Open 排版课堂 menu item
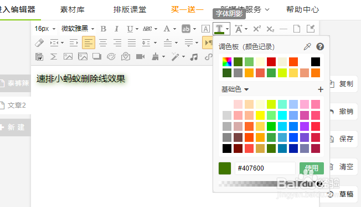Viewport: 361px width, 207px height. (130, 9)
